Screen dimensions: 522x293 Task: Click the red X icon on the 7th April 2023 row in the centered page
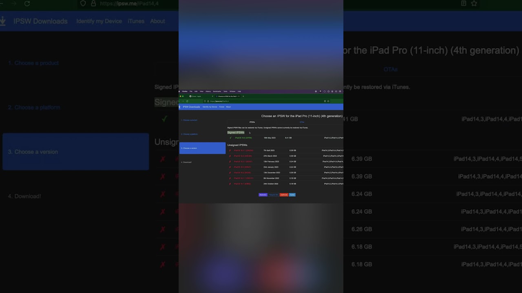click(230, 151)
